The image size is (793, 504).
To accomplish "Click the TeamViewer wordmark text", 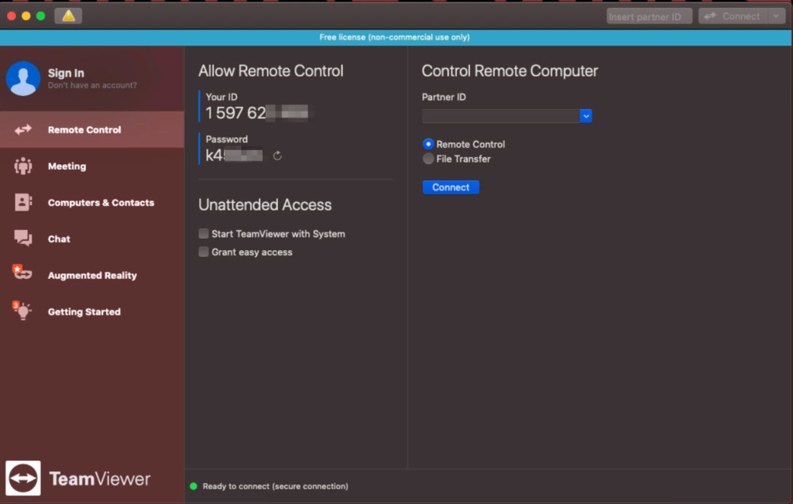I will coord(100,478).
